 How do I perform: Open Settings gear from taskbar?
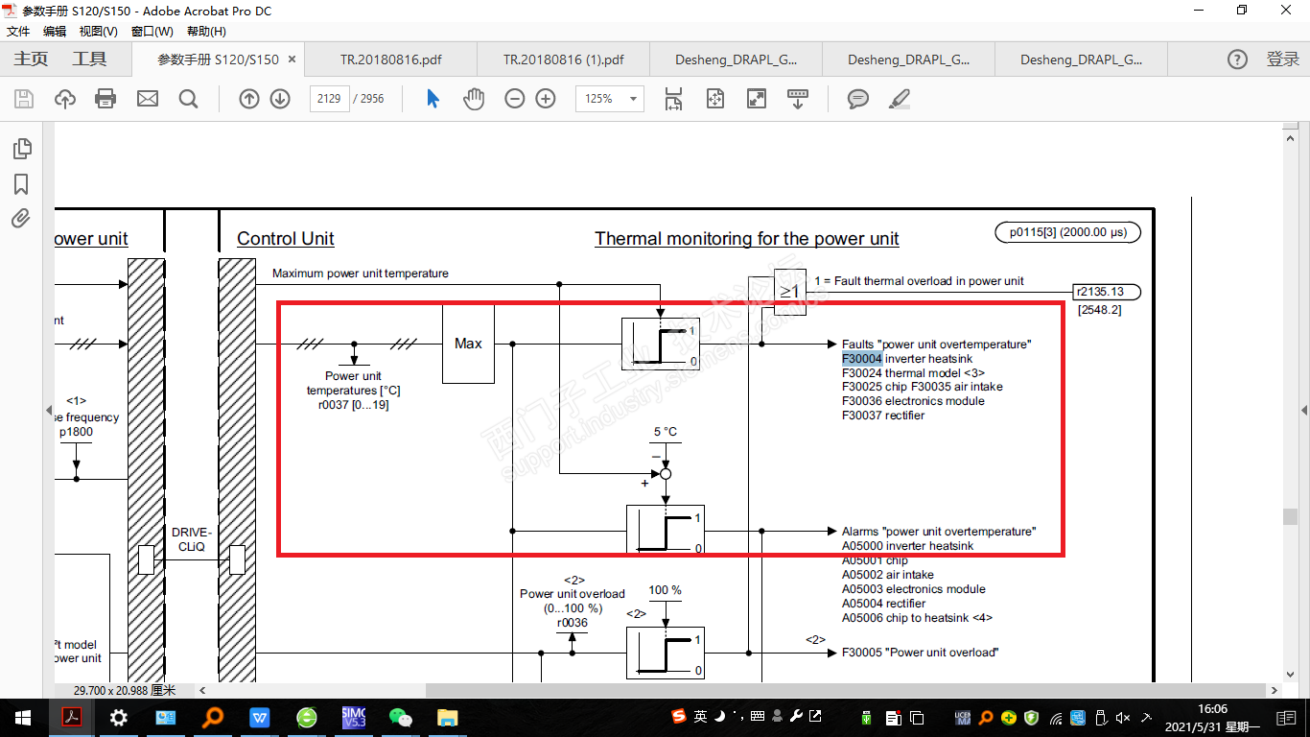coord(119,717)
